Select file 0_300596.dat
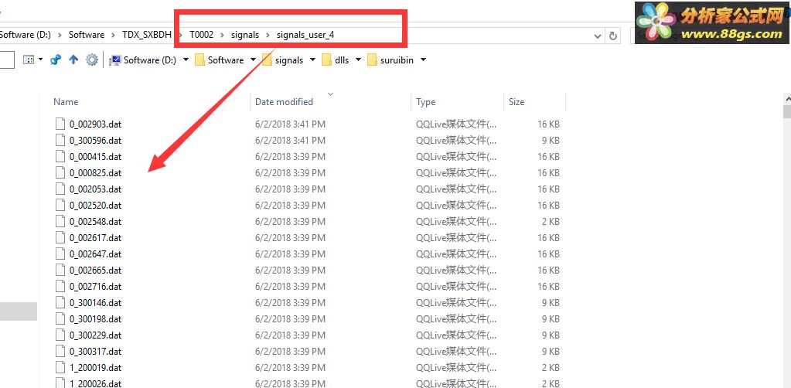This screenshot has height=388, width=791. 95,140
